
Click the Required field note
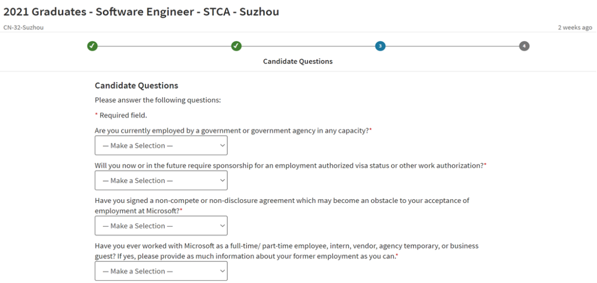(x=123, y=115)
